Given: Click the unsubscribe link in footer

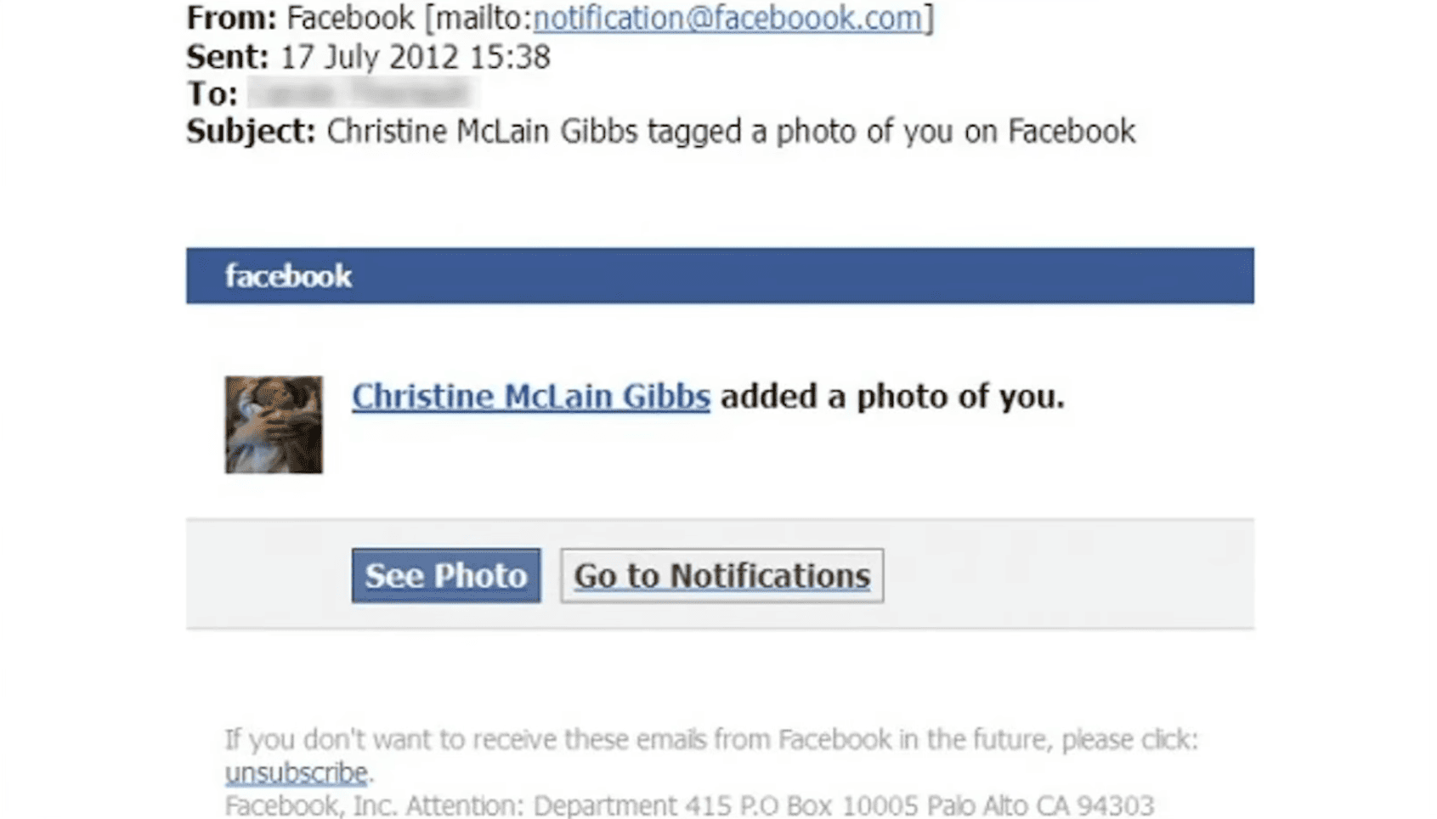Looking at the screenshot, I should click(x=297, y=772).
